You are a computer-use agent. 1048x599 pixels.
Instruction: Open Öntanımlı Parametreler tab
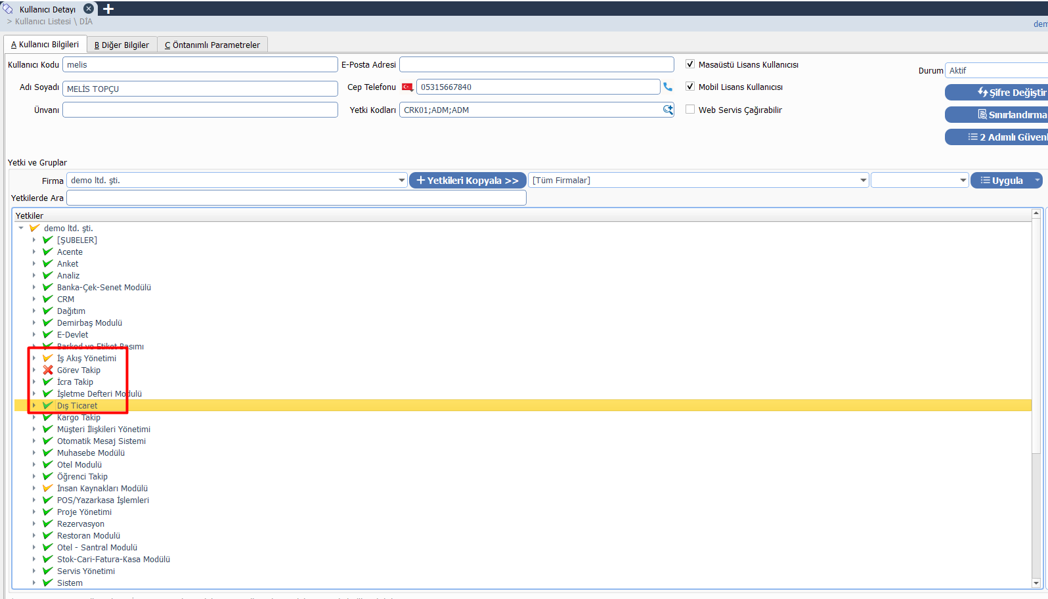pos(212,45)
